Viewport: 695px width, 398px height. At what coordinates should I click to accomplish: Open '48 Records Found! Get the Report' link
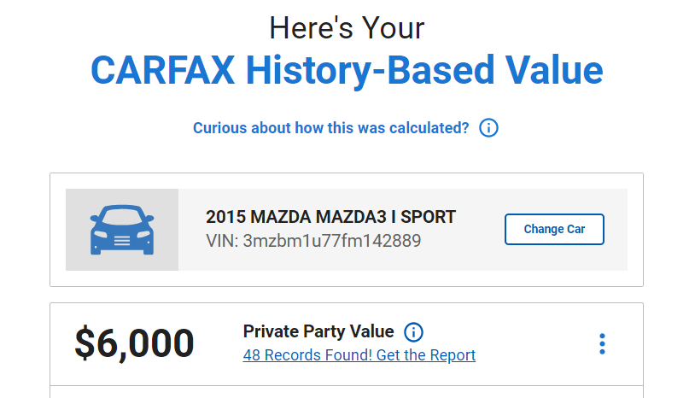pos(359,355)
